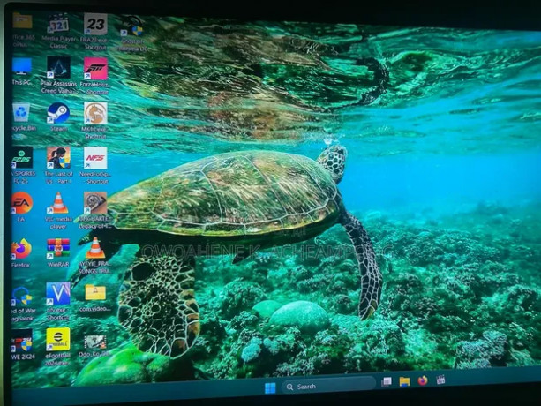Open File Explorer from the taskbar
The width and height of the screenshot is (541, 406).
pyautogui.click(x=404, y=381)
